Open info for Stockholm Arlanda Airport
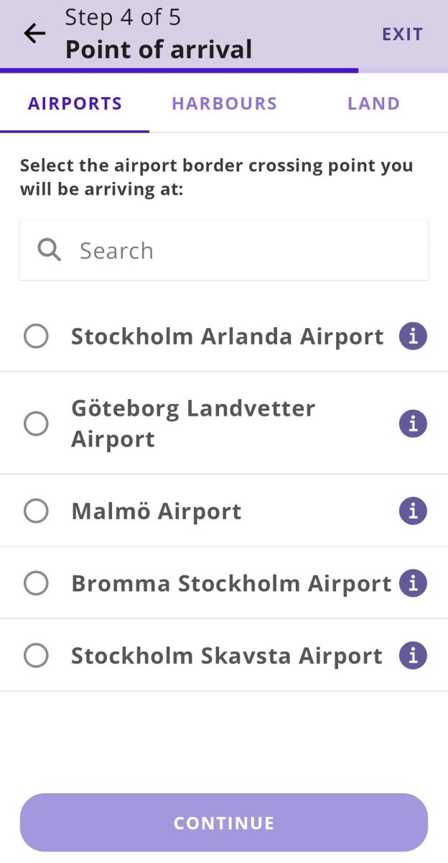The image size is (448, 863). pos(413,336)
